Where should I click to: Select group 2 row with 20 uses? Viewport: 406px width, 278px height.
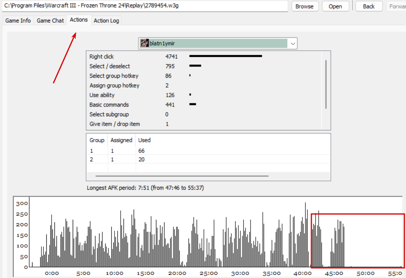point(208,159)
